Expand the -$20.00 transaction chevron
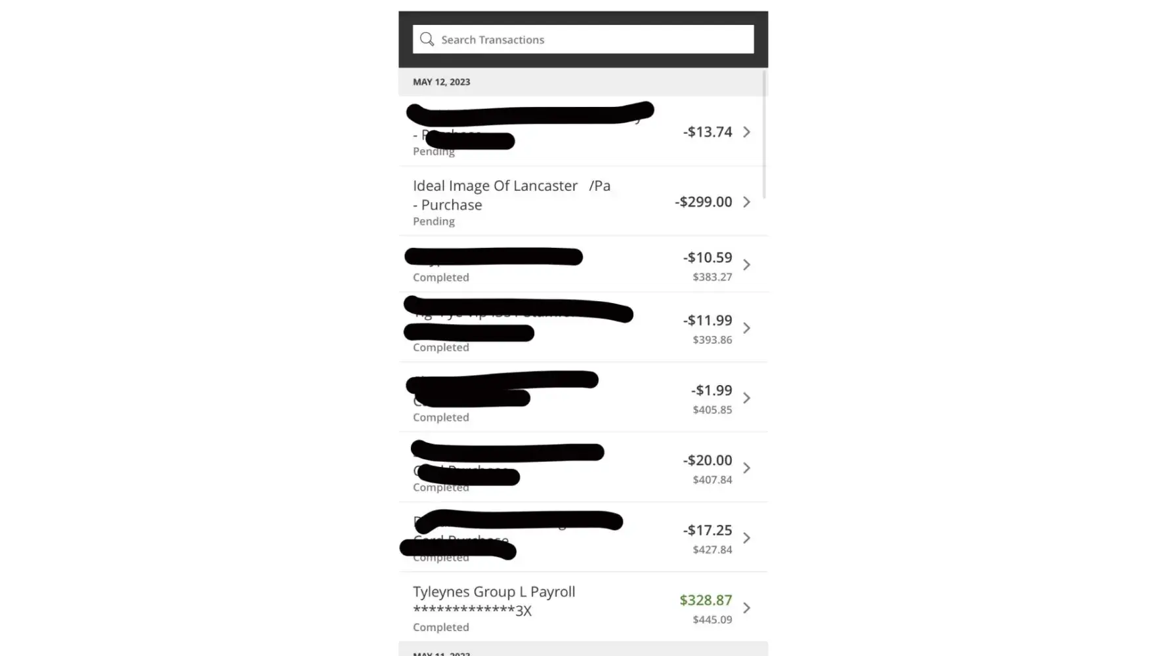This screenshot has width=1167, height=656. click(x=747, y=468)
